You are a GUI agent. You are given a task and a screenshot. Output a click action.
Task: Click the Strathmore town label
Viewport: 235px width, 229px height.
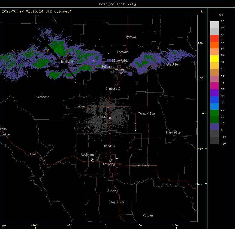[141, 165]
